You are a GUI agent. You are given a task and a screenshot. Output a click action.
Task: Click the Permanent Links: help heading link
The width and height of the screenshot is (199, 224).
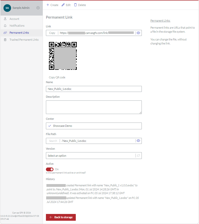click(x=160, y=21)
